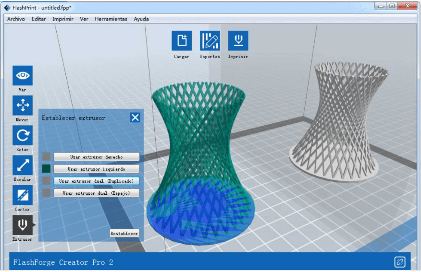The height and width of the screenshot is (272, 421).
Task: Click the Imprimir print icon
Action: click(x=238, y=41)
